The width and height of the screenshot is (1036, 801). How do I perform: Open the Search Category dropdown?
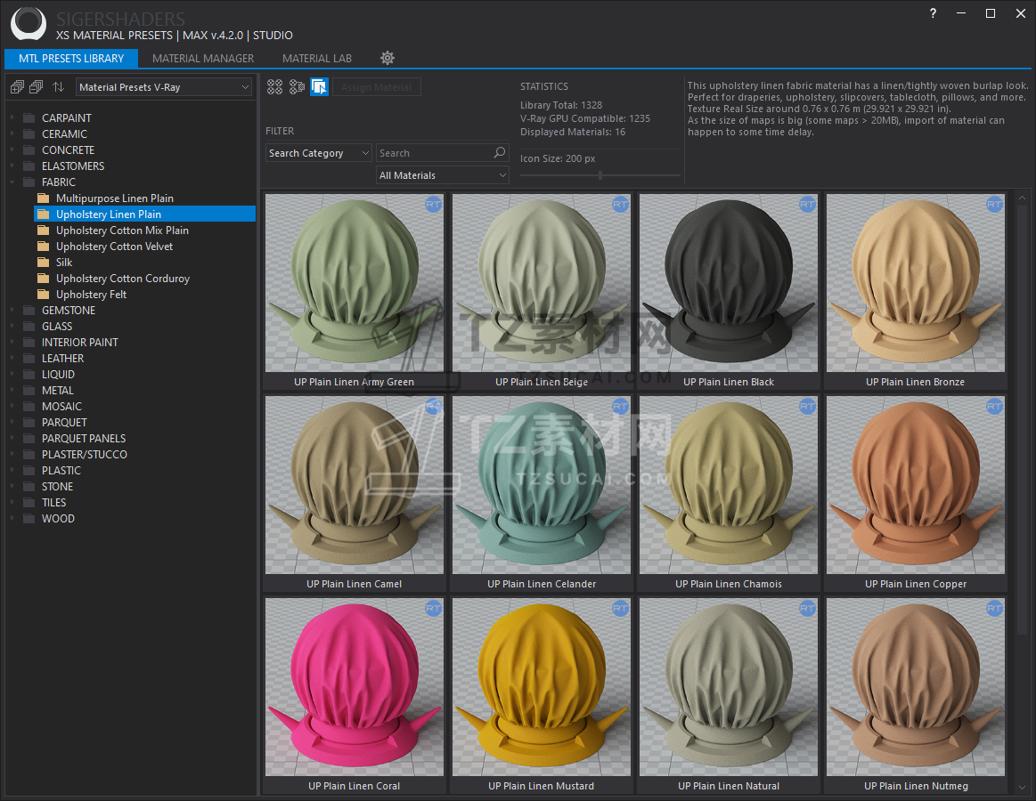click(x=318, y=153)
